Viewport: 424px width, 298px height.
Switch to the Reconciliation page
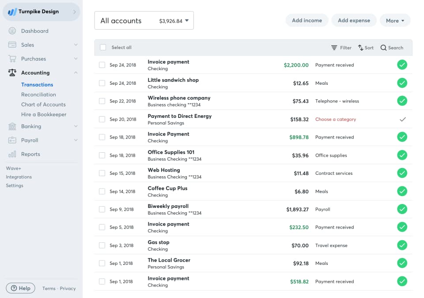[x=38, y=94]
